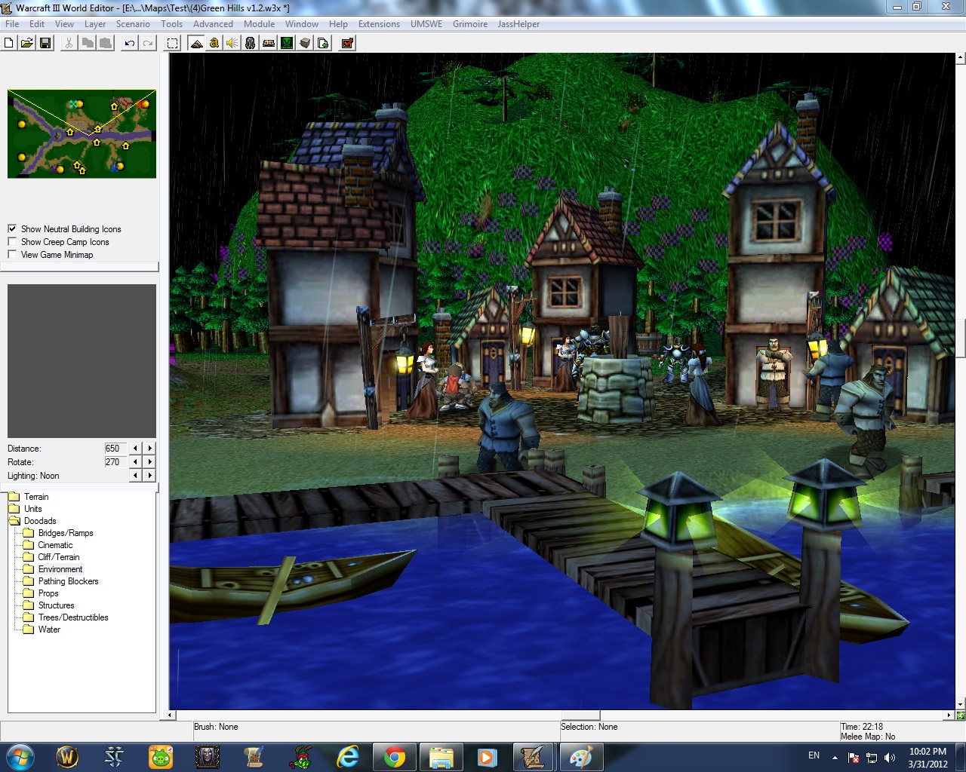The height and width of the screenshot is (772, 966).
Task: Click the horizontal scrollbar thumb under viewport
Action: click(x=580, y=715)
